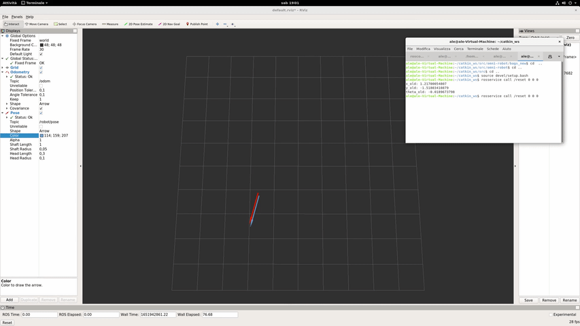Click the Displays panel monitor icon

(x=3, y=31)
